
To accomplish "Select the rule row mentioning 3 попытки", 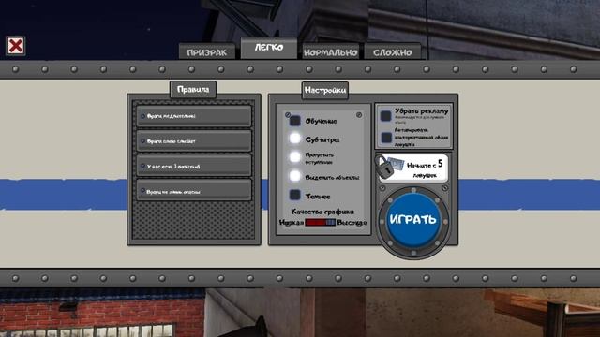I will pyautogui.click(x=194, y=166).
